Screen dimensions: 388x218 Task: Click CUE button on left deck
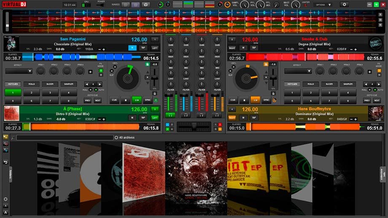point(114,100)
